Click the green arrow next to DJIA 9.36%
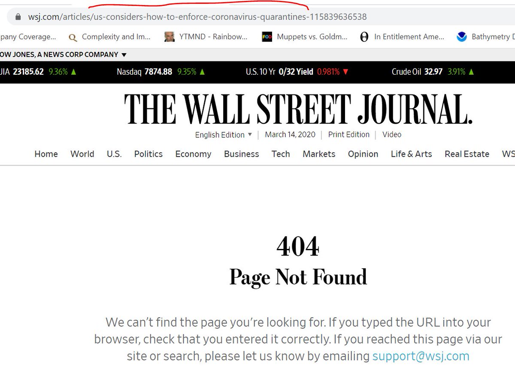Screen dimensions: 515x370 (x=73, y=72)
